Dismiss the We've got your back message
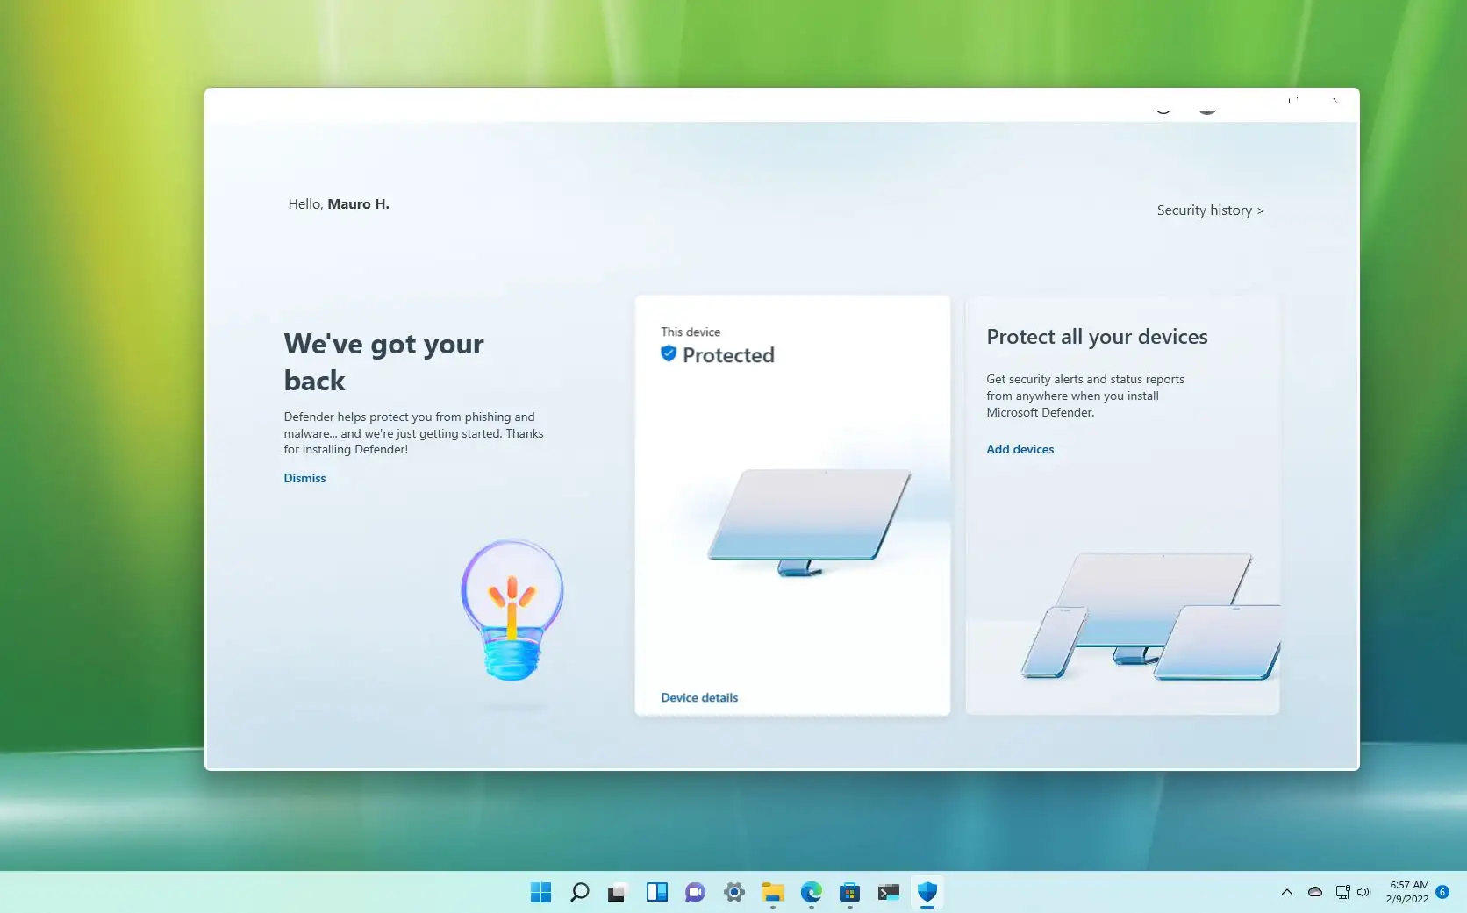Screen dimensions: 1467x913 tap(304, 478)
